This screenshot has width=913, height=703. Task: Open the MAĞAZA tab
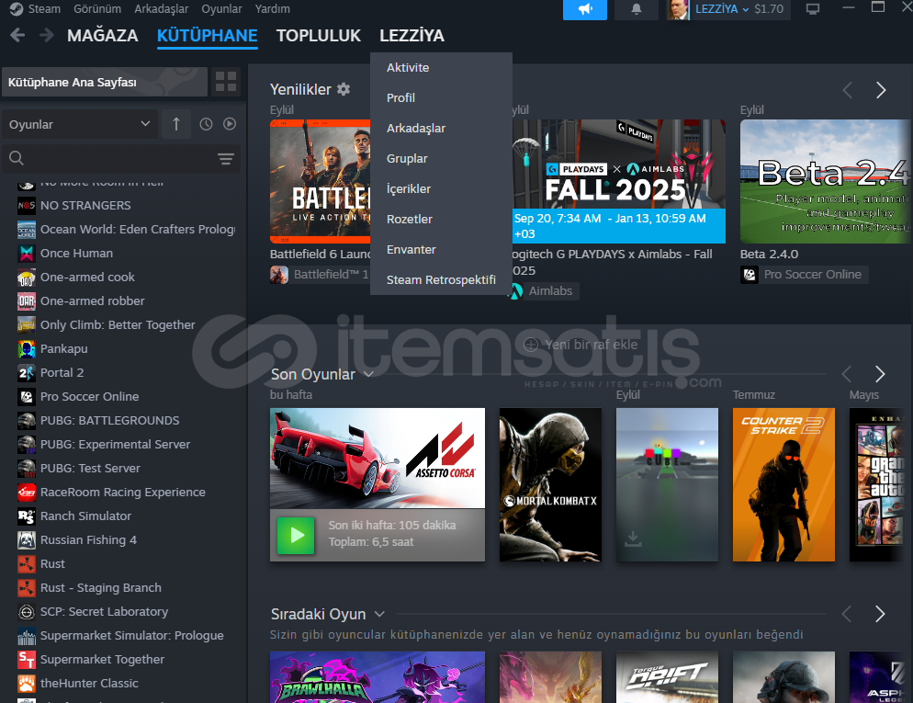pyautogui.click(x=102, y=36)
